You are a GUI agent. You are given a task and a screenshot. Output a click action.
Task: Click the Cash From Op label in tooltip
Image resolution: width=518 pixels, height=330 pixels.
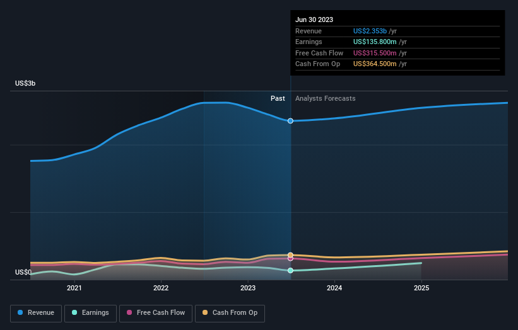[317, 64]
